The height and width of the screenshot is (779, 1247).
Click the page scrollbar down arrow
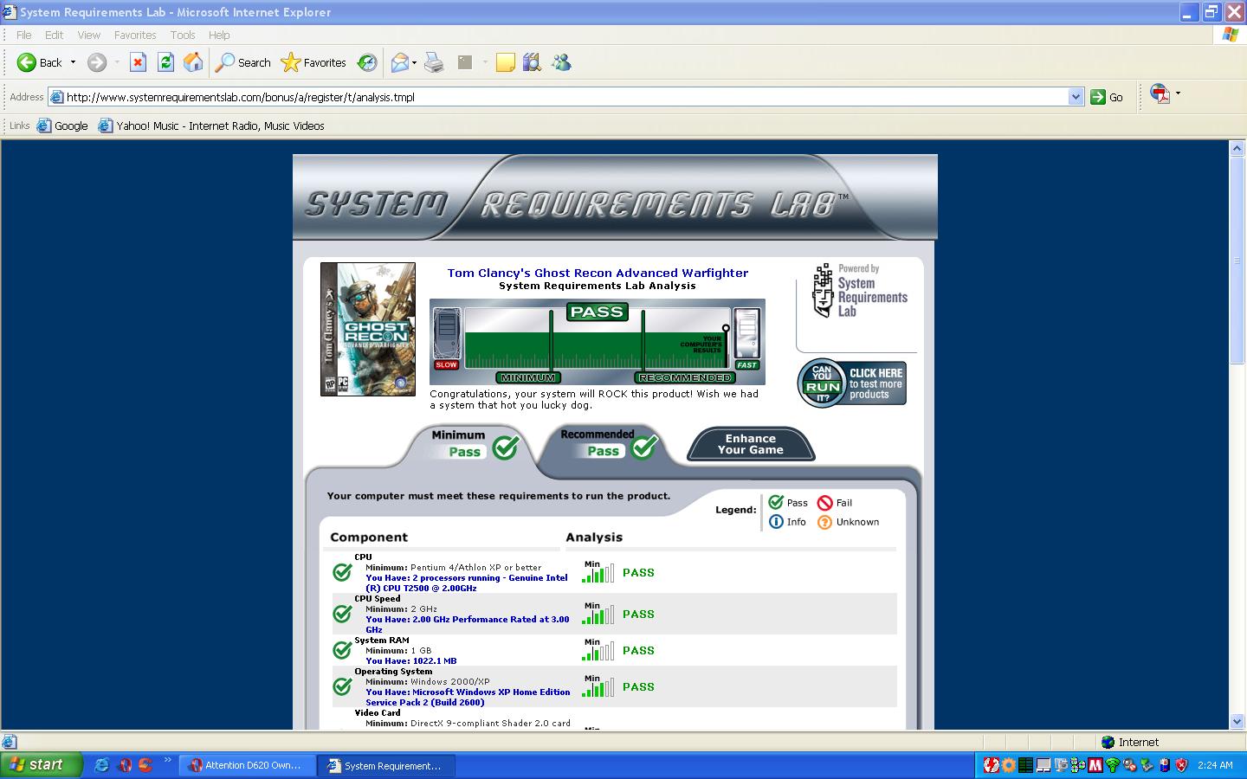click(x=1237, y=722)
